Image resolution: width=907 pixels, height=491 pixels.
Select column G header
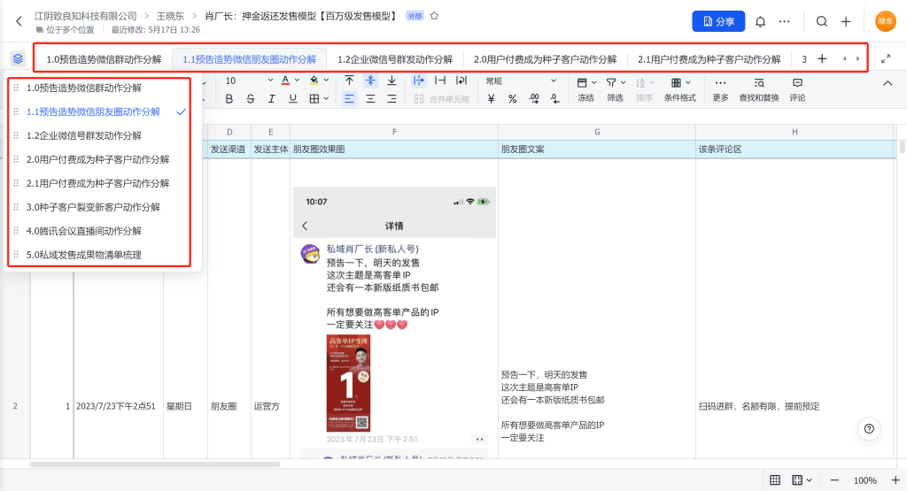pyautogui.click(x=597, y=133)
